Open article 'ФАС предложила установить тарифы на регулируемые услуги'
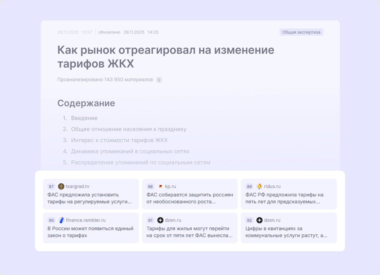 pyautogui.click(x=90, y=198)
